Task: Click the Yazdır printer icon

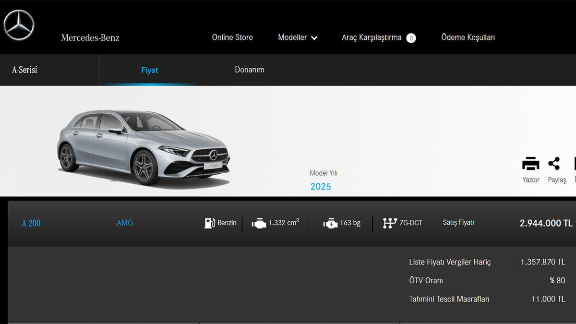Action: tap(530, 164)
